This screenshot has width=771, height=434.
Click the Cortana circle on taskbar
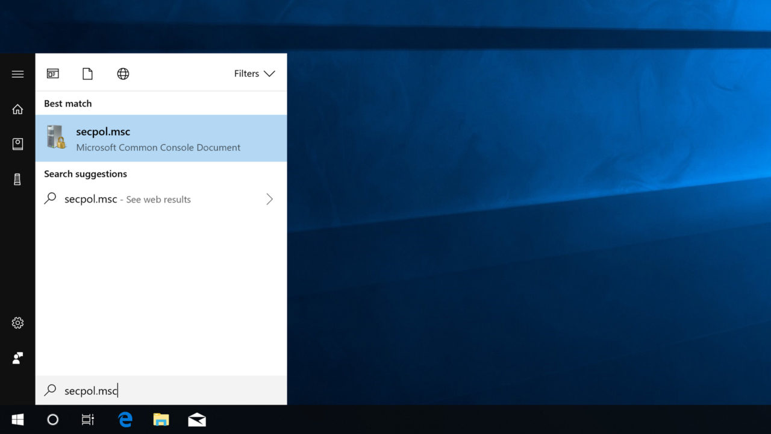[53, 420]
